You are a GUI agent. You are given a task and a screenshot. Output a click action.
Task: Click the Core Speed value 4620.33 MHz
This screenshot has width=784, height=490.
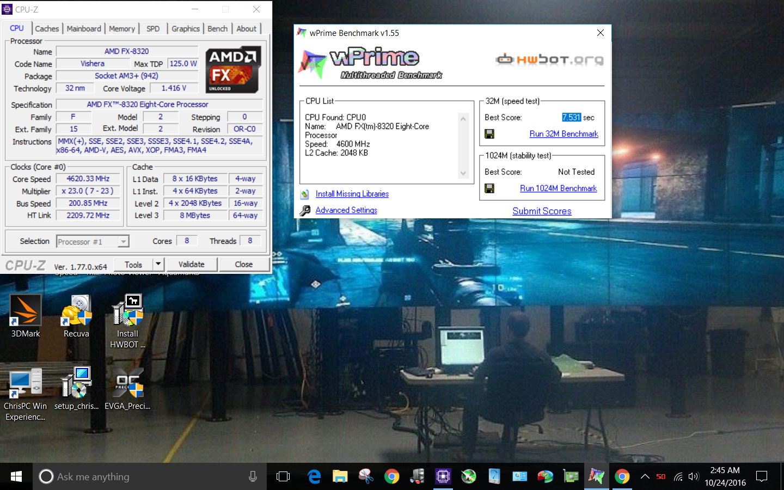88,179
